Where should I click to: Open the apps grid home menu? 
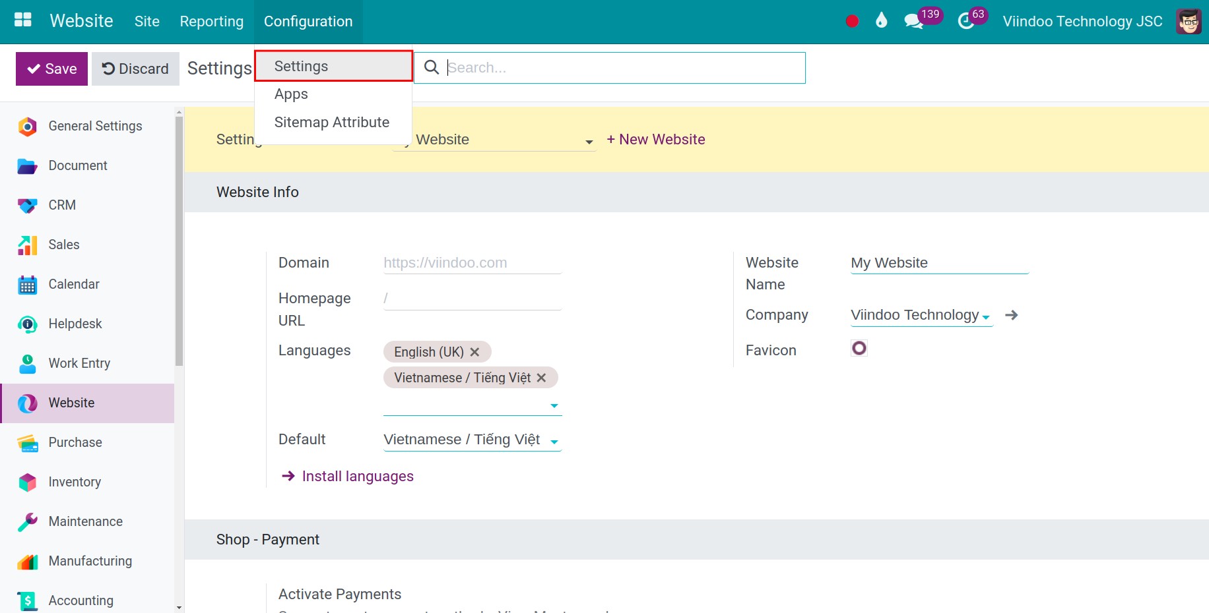(23, 20)
